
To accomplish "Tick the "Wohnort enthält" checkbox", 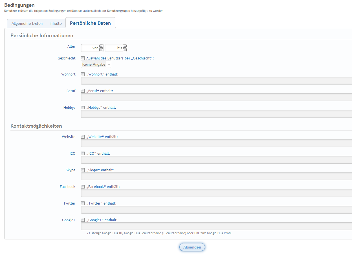I will point(83,74).
